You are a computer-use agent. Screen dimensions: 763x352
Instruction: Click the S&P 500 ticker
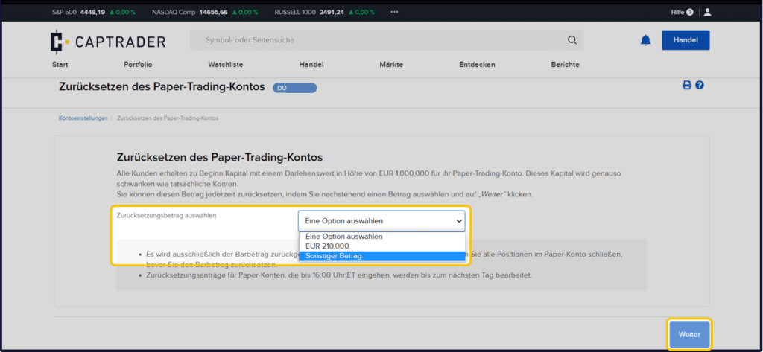pyautogui.click(x=93, y=12)
